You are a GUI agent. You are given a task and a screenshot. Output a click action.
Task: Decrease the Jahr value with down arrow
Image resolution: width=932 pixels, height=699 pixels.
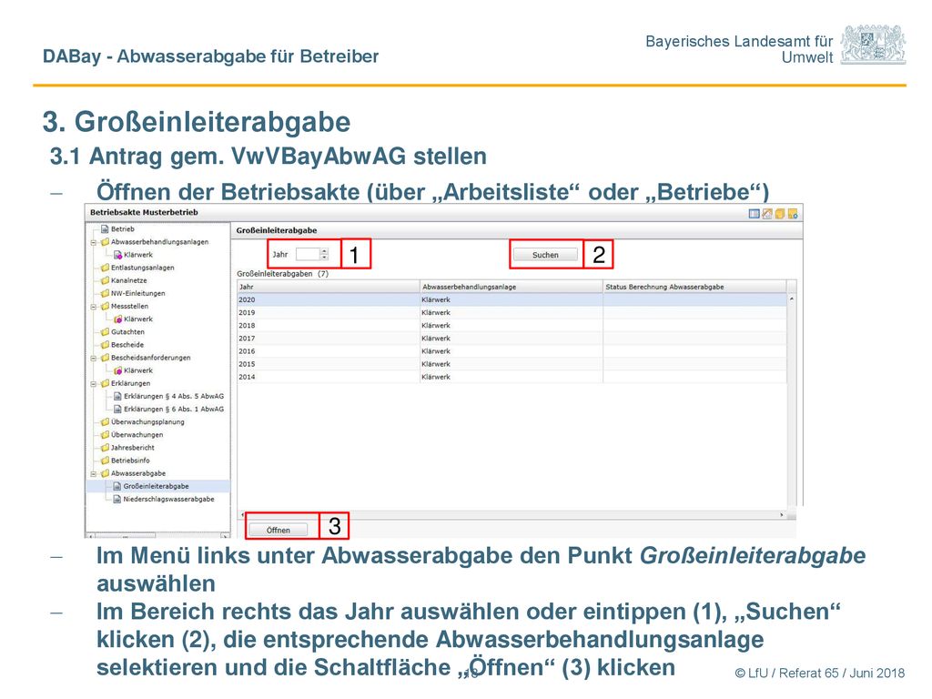[324, 258]
